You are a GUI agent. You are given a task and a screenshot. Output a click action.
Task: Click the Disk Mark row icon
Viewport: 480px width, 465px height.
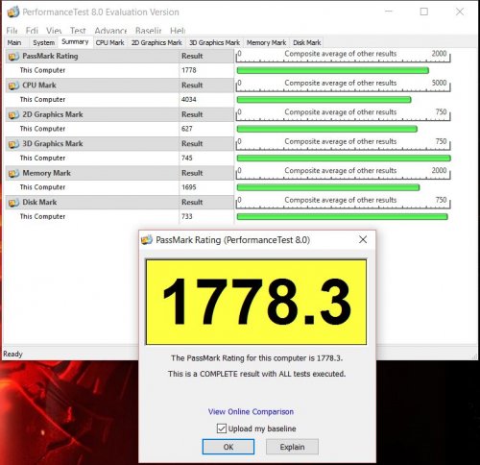pyautogui.click(x=13, y=203)
